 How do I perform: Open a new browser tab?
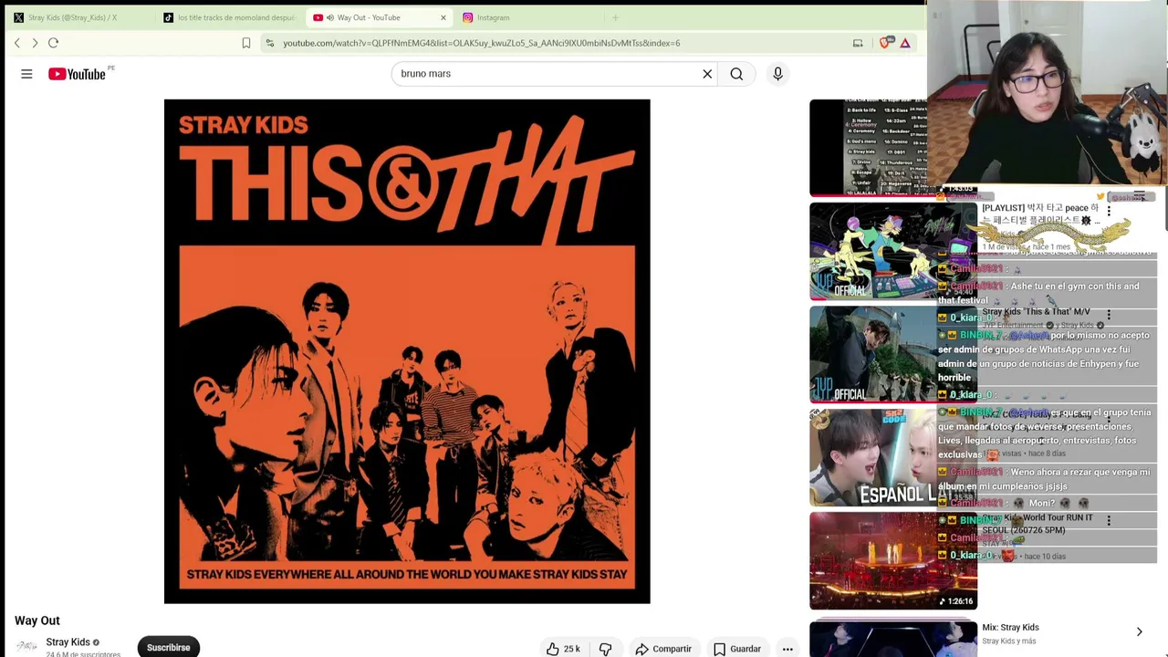pyautogui.click(x=615, y=17)
